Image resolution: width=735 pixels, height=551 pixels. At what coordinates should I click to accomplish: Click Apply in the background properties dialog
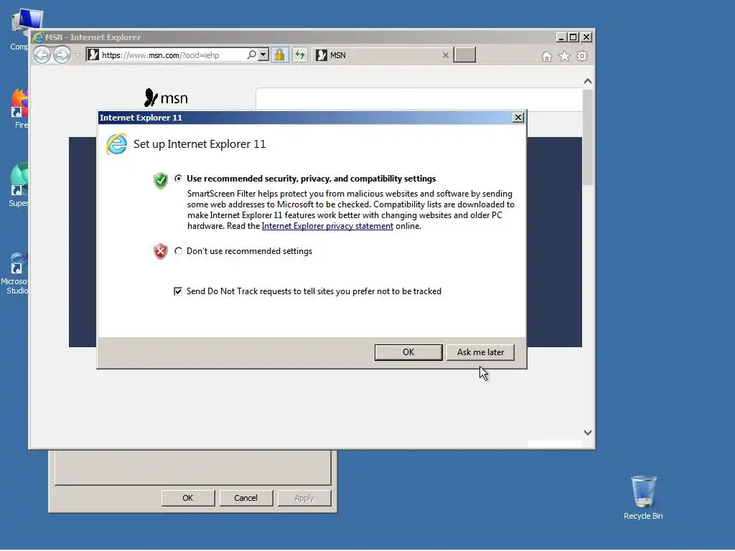pos(304,498)
